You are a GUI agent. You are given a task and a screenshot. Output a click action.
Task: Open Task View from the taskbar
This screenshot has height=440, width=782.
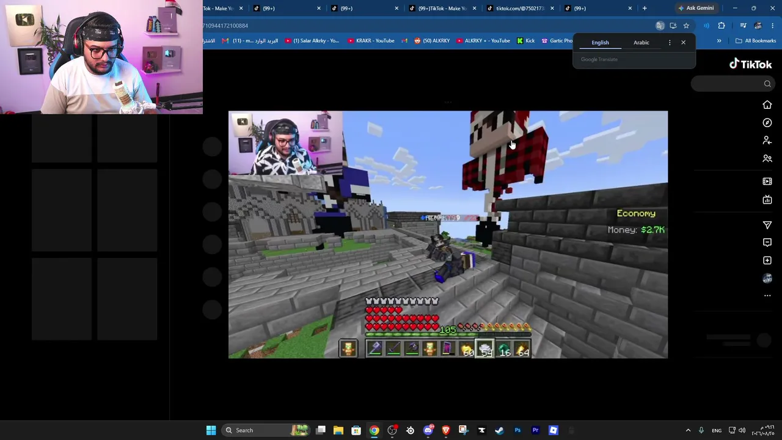(x=321, y=430)
